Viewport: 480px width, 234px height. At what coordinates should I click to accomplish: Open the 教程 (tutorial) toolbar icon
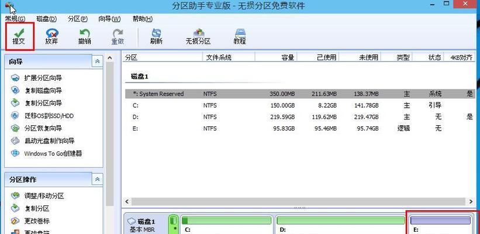240,33
